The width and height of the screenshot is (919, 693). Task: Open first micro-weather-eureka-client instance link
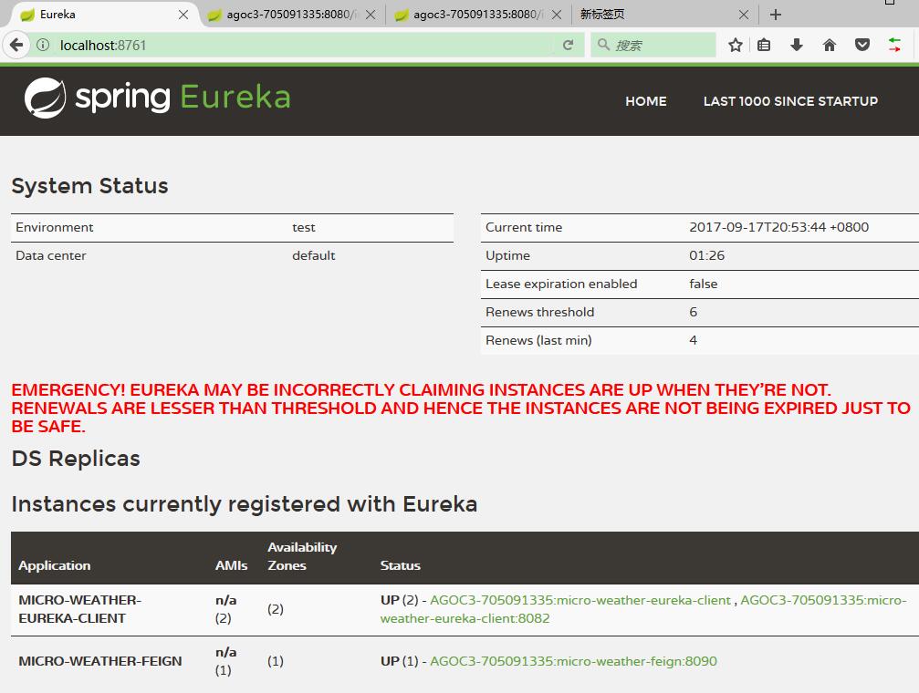(580, 600)
